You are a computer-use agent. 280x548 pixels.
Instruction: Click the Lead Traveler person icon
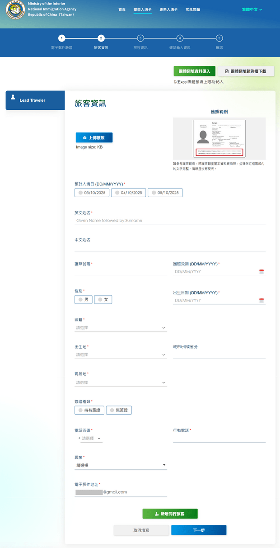click(13, 97)
